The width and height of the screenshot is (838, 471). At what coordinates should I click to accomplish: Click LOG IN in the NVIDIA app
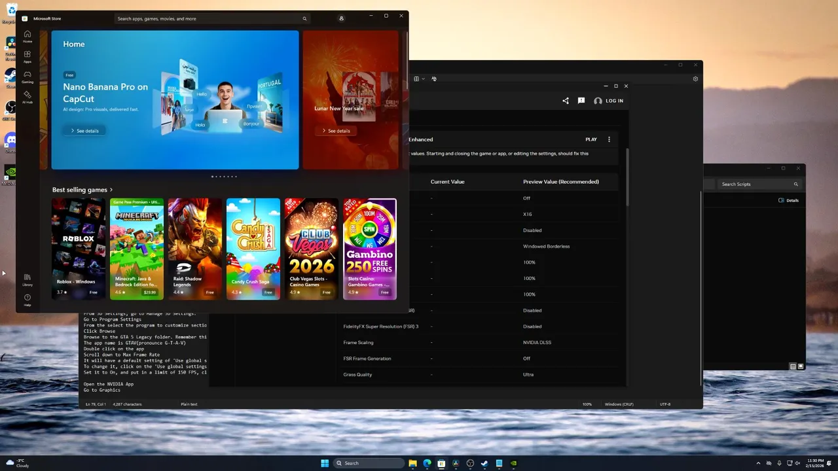pyautogui.click(x=608, y=101)
